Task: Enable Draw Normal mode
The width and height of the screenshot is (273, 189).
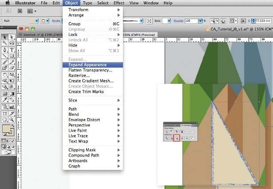Action: 4,146
